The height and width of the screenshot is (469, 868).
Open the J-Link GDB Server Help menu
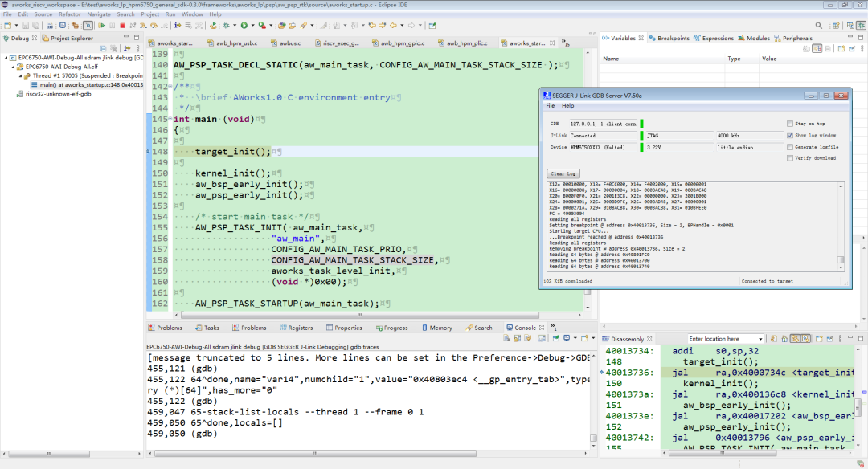click(567, 105)
